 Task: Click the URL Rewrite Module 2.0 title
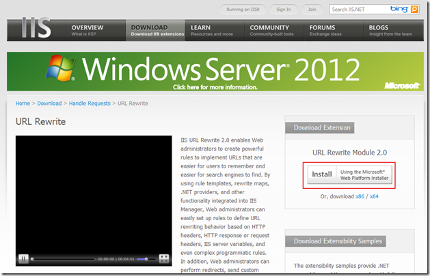coord(349,153)
